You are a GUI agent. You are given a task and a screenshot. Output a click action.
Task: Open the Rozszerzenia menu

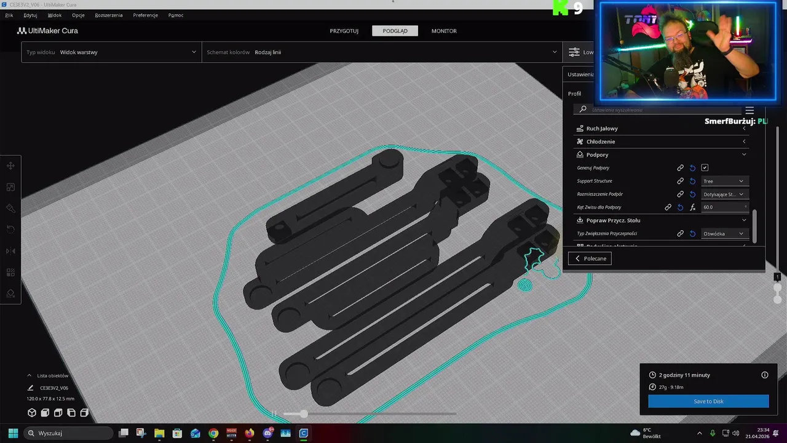coord(109,15)
